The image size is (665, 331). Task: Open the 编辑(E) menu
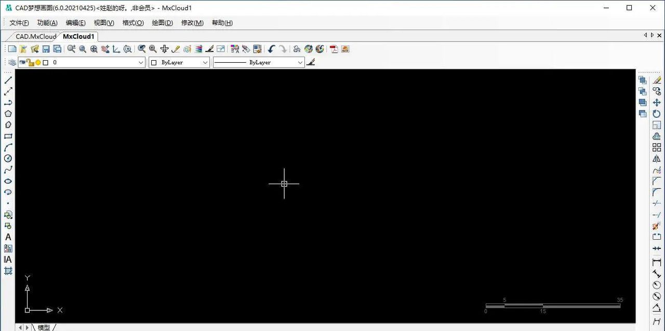pos(75,23)
